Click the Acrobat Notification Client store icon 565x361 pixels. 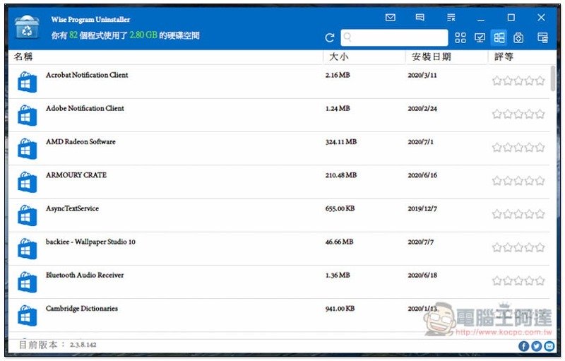pyautogui.click(x=27, y=82)
